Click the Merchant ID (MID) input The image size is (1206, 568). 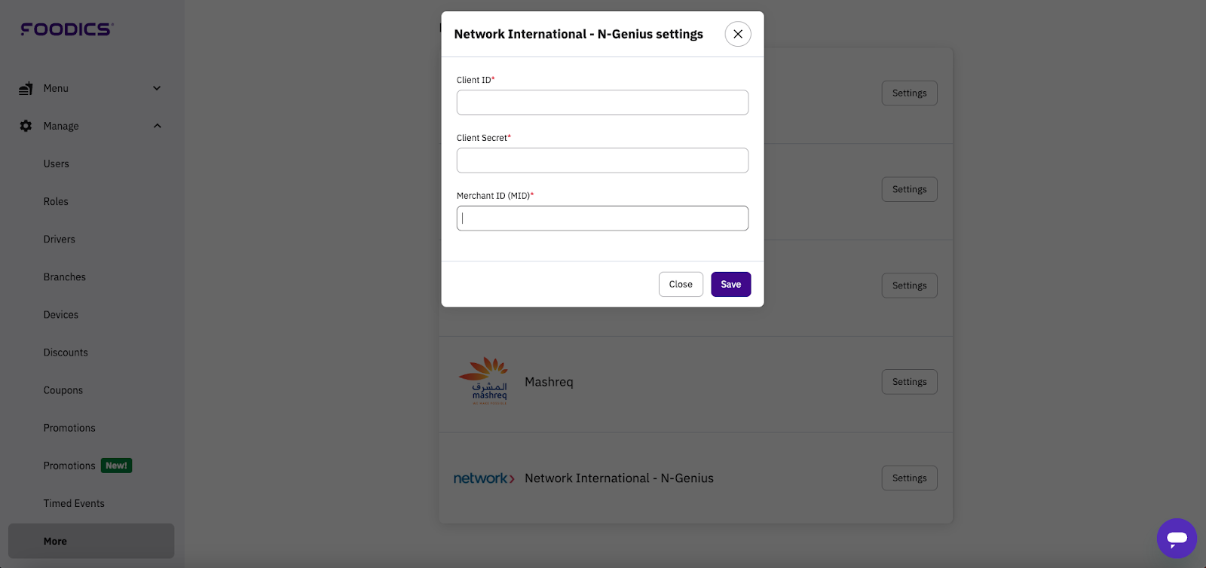602,218
